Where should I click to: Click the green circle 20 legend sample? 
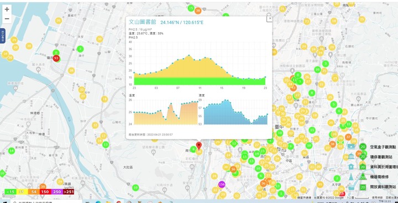tap(363, 147)
